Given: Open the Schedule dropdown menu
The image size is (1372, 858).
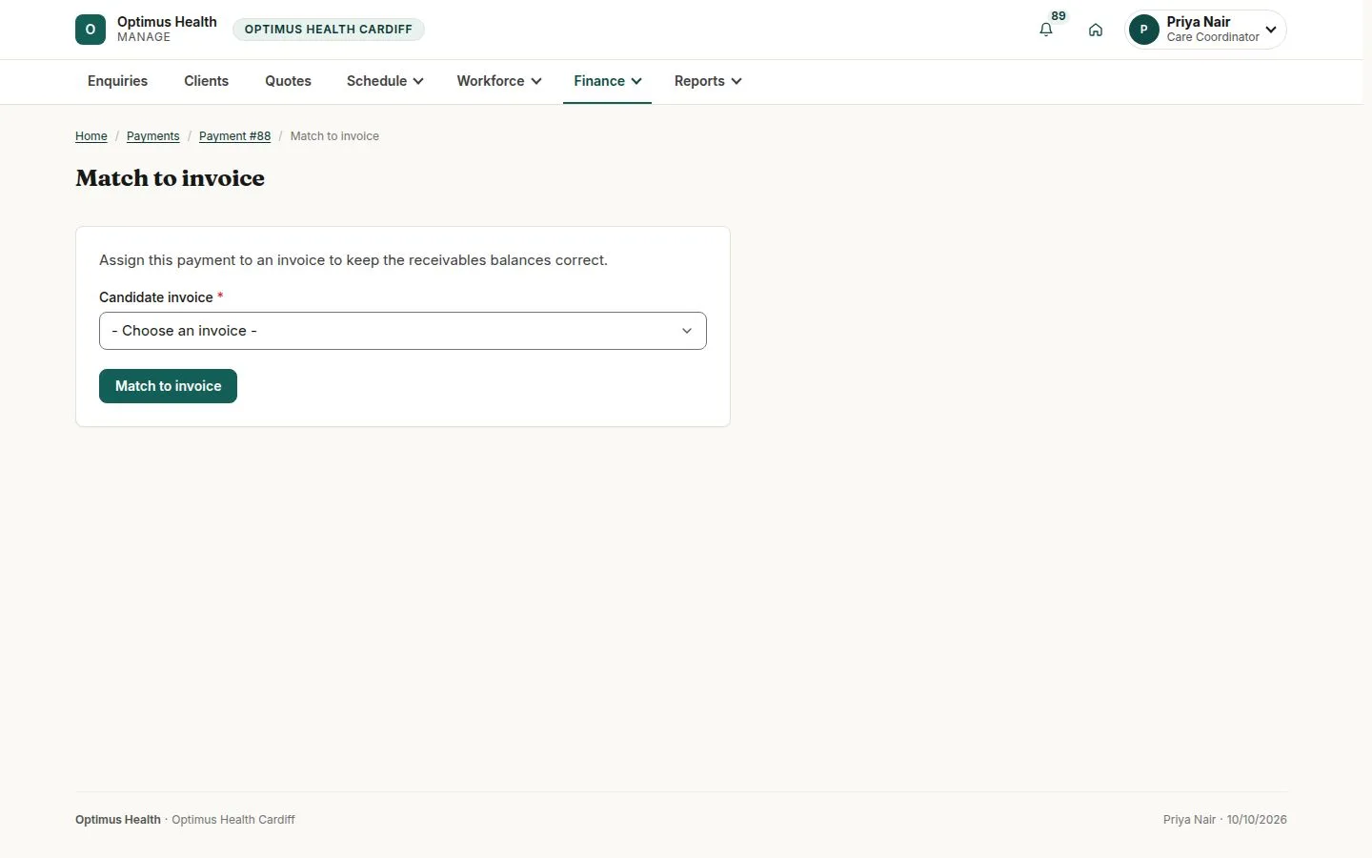Looking at the screenshot, I should click(385, 81).
